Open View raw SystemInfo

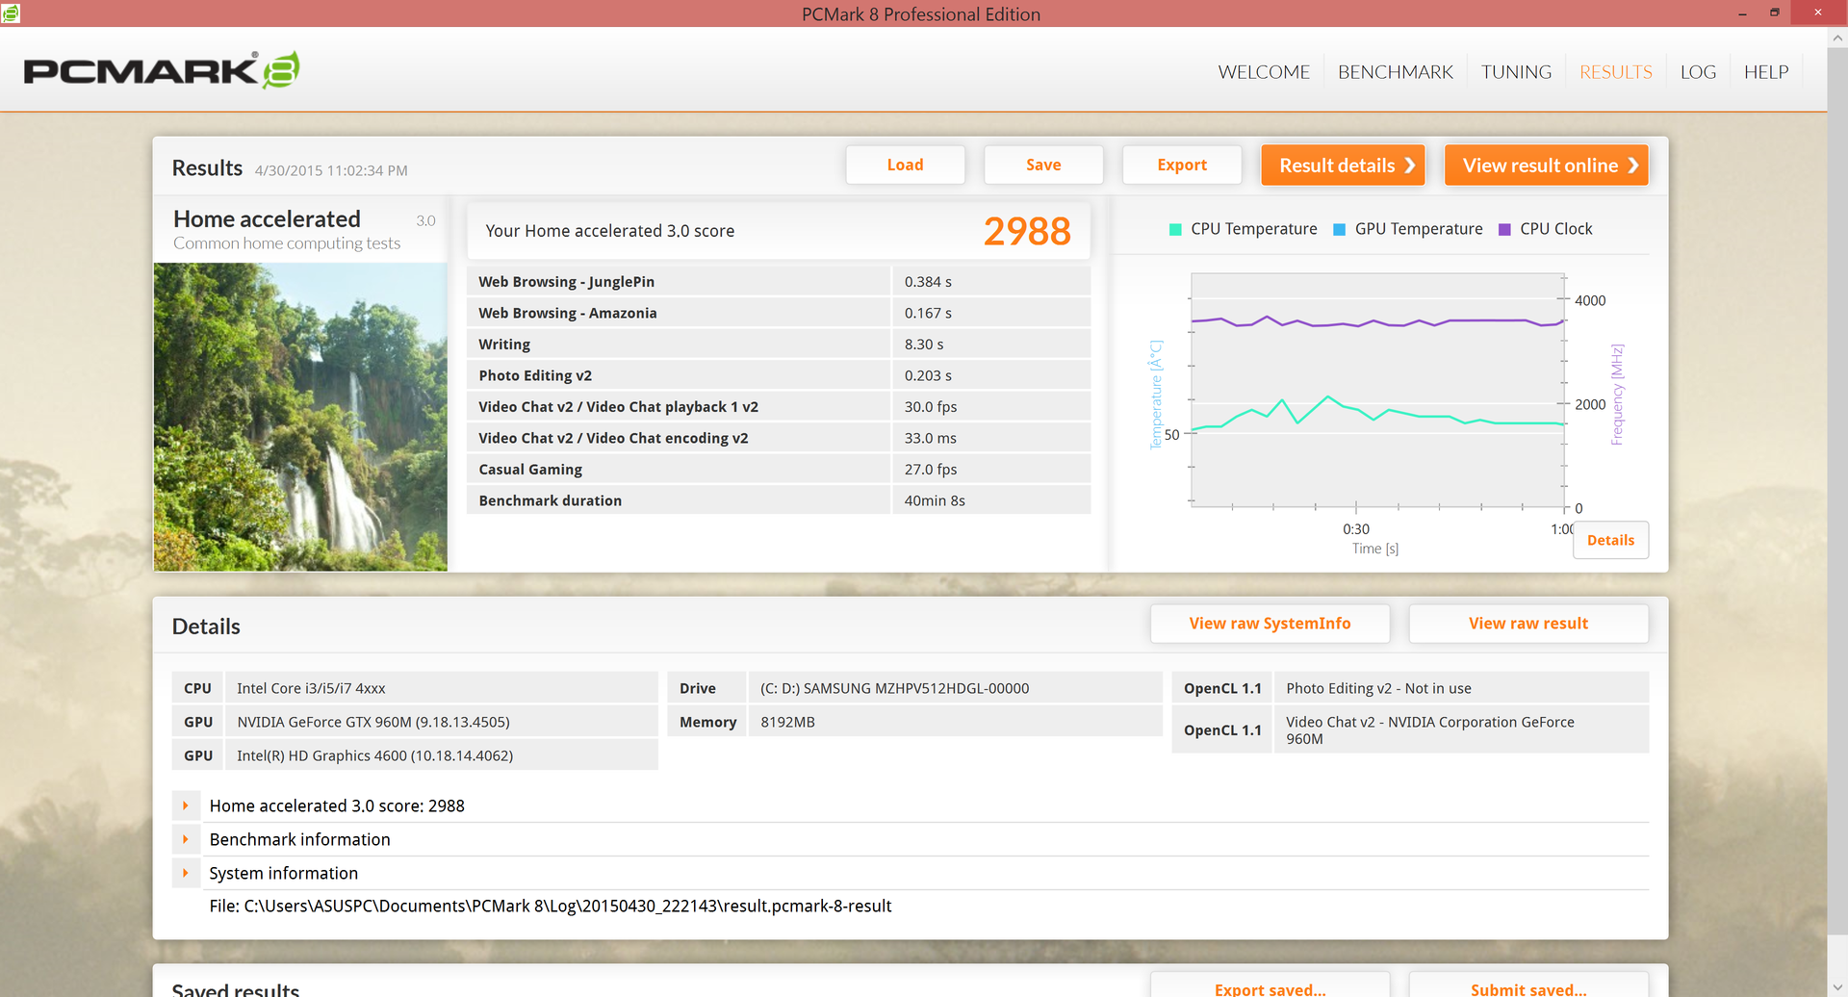click(1270, 624)
